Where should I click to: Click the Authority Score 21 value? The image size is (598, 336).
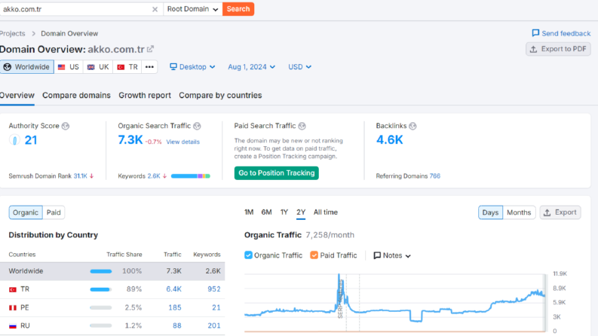click(31, 140)
